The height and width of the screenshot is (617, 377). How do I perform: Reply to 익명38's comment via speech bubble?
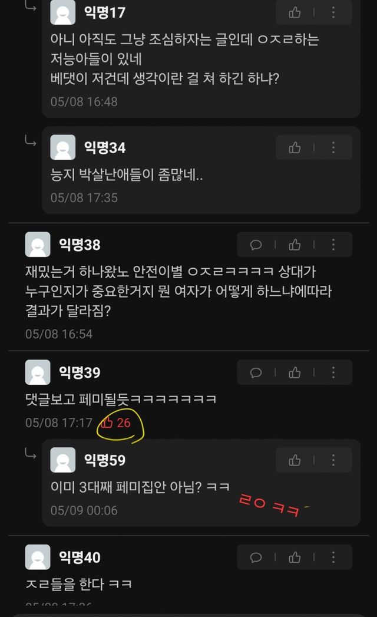256,245
